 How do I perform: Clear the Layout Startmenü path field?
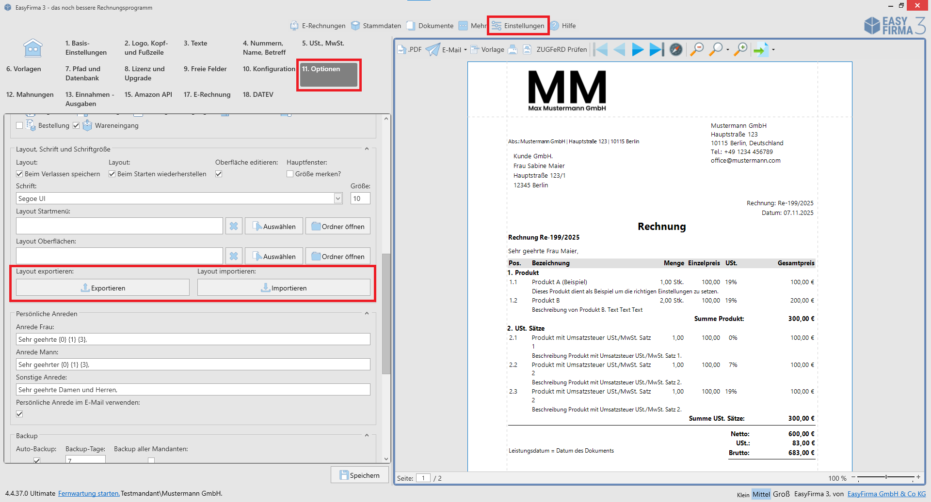coord(234,226)
